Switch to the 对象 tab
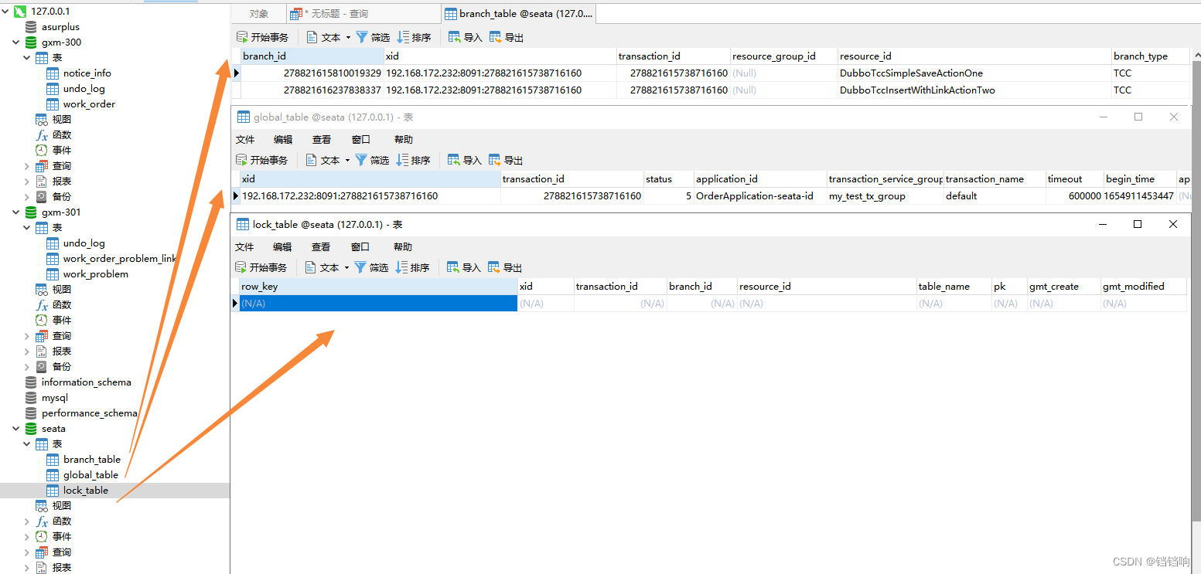Image resolution: width=1201 pixels, height=574 pixels. [259, 14]
